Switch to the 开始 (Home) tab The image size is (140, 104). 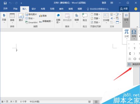click(15, 9)
